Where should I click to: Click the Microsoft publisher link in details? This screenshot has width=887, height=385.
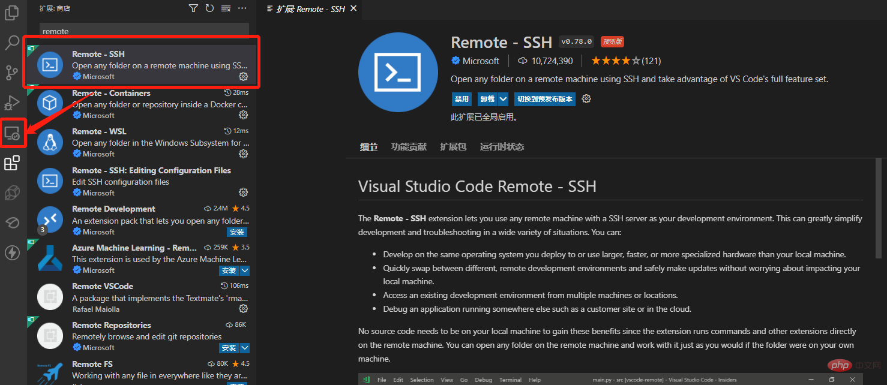tap(480, 61)
